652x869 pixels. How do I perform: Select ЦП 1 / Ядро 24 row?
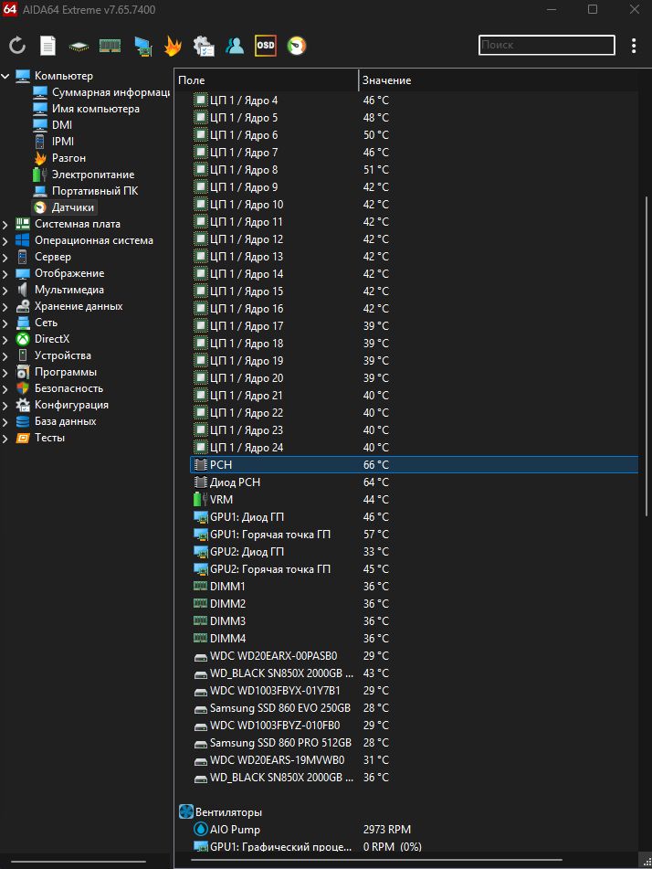(415, 447)
